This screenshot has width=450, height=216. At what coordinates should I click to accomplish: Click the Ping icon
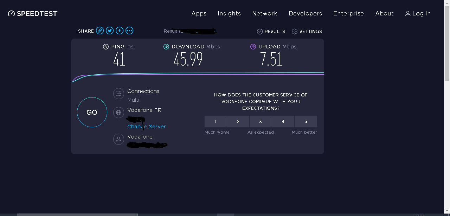point(106,47)
